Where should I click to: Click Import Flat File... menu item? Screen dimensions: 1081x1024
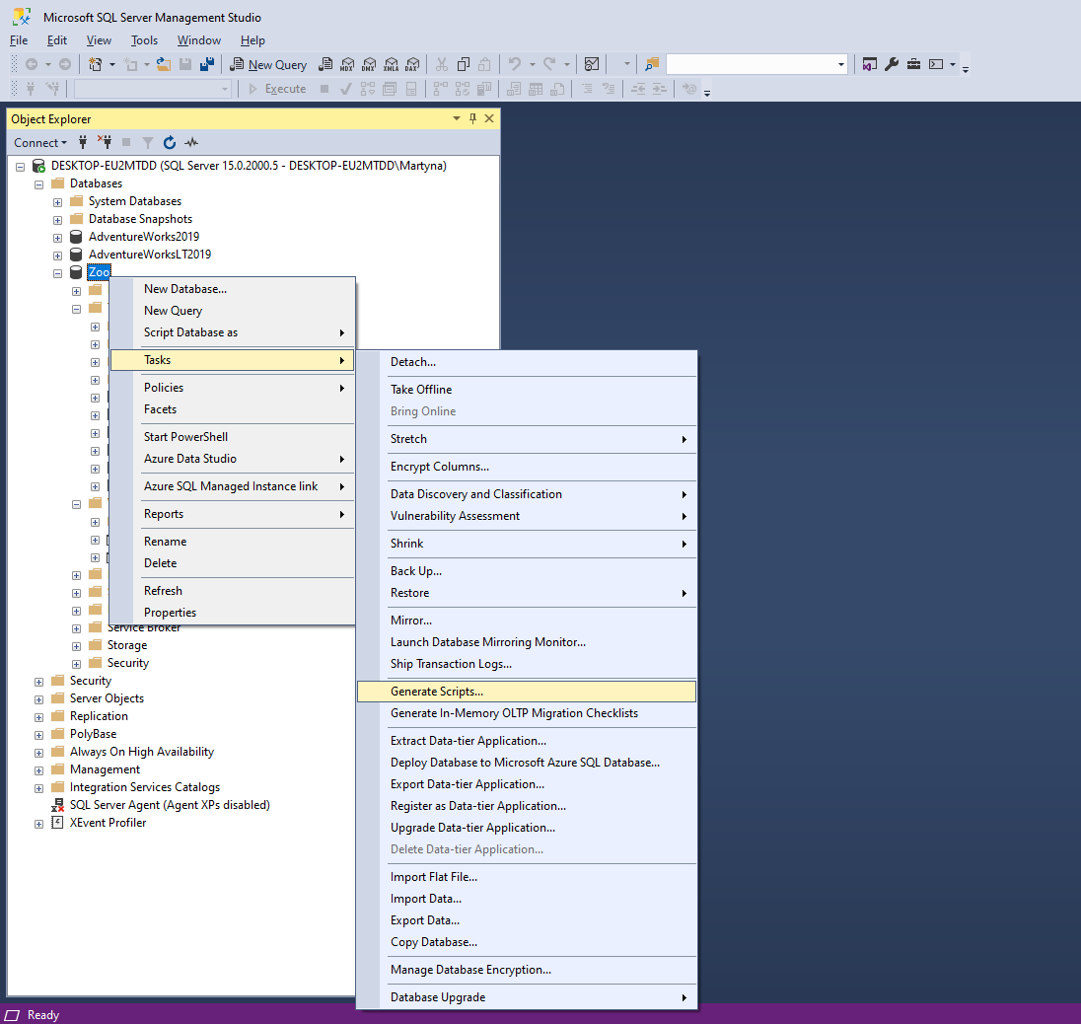click(x=527, y=877)
